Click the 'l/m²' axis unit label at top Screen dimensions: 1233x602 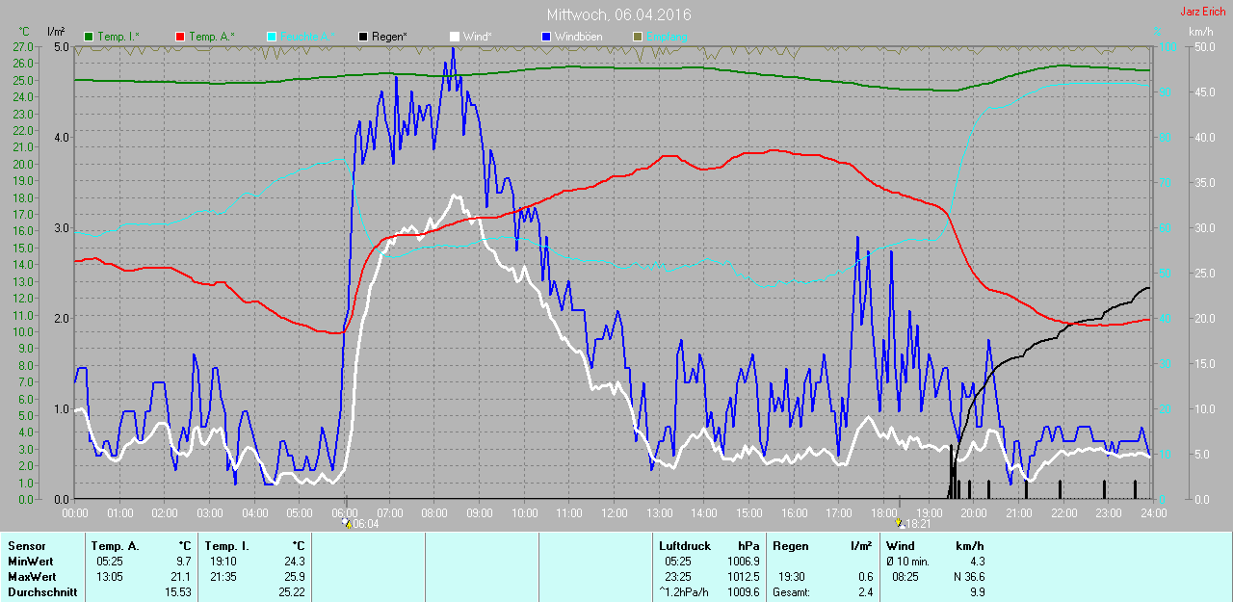point(56,32)
